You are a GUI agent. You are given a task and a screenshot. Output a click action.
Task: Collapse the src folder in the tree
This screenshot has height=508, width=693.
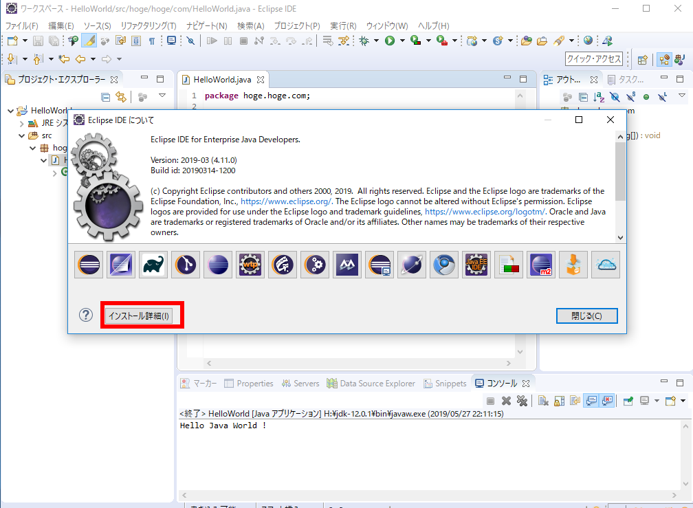(21, 135)
